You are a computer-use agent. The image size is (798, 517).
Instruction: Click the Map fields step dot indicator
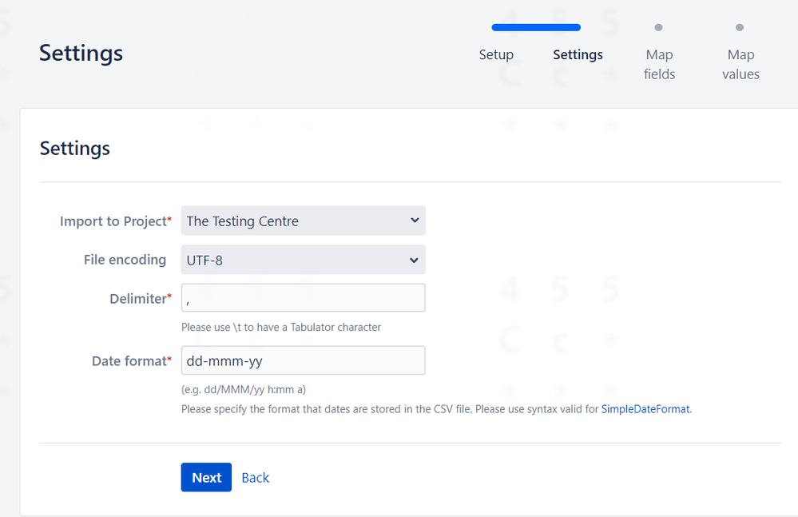pos(659,26)
